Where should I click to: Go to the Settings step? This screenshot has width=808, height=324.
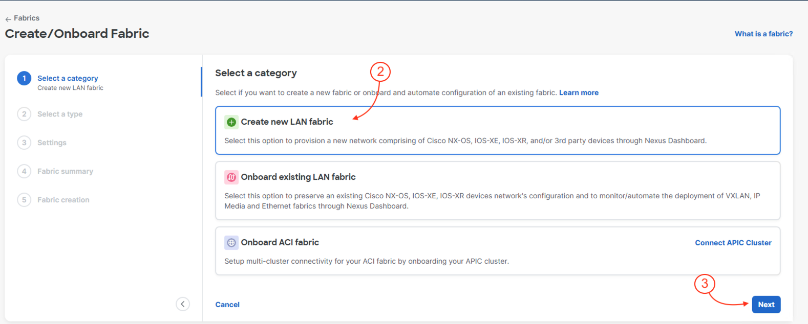(x=52, y=143)
